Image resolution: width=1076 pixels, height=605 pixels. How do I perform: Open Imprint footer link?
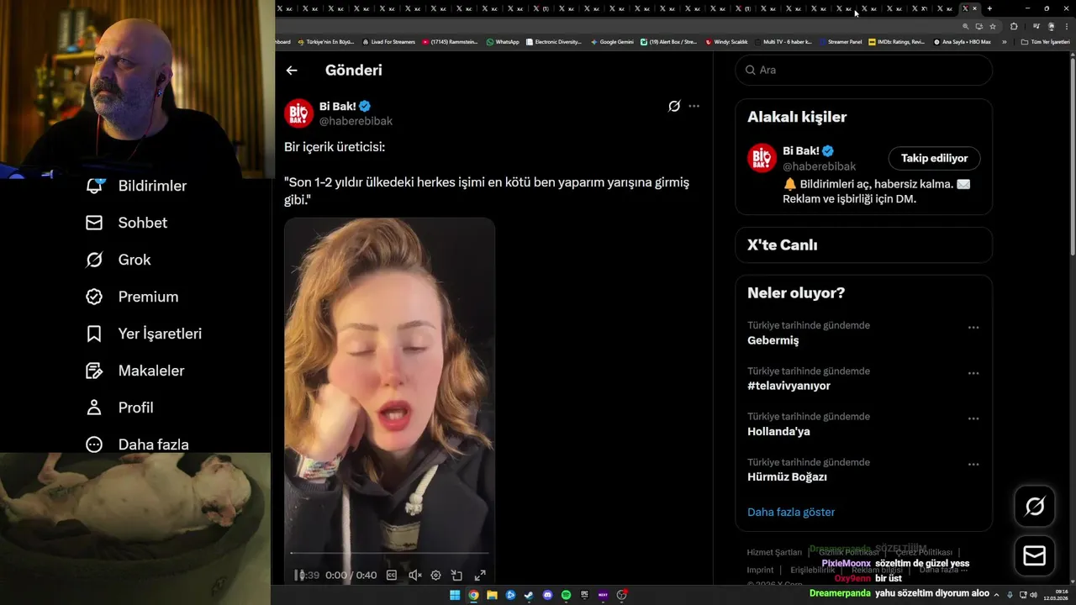(760, 570)
